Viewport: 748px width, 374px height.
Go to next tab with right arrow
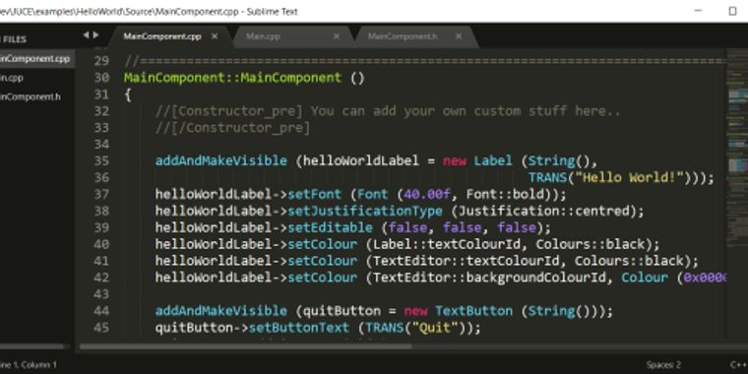tap(95, 34)
